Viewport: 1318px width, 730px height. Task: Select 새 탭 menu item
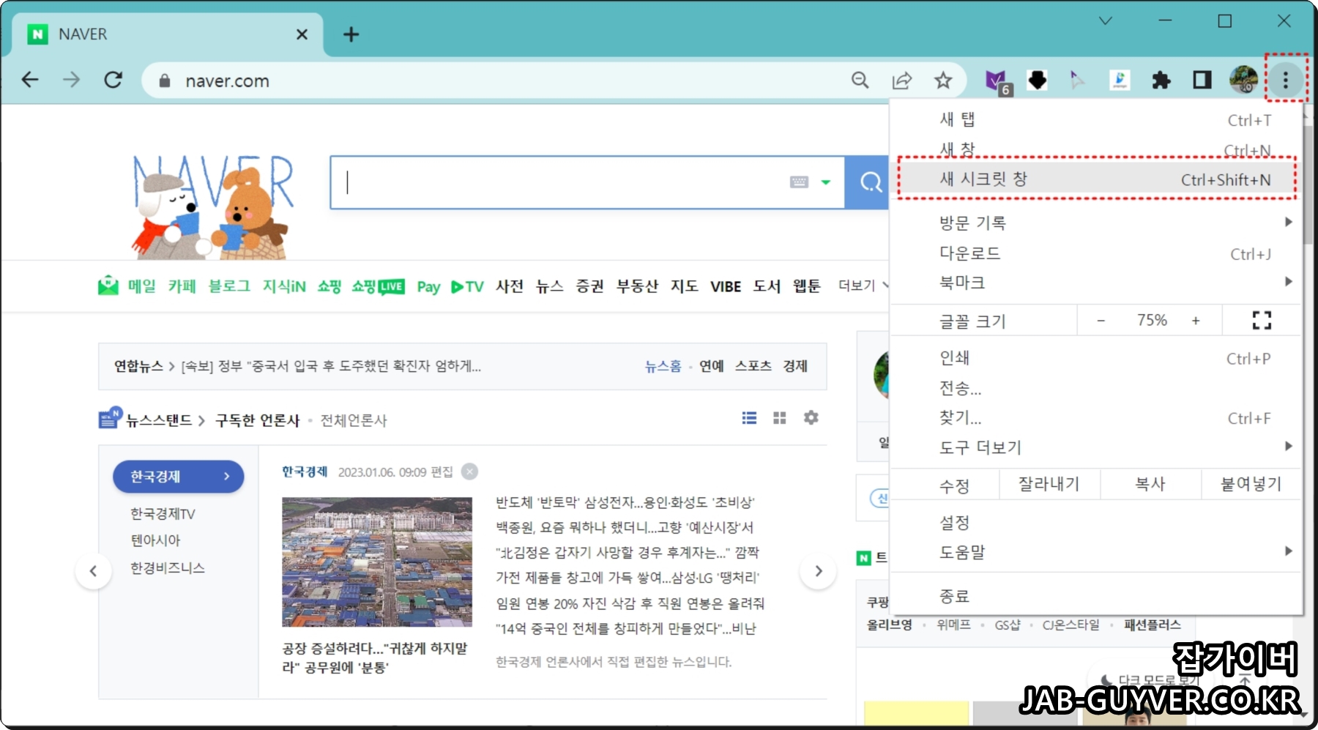(x=1096, y=119)
